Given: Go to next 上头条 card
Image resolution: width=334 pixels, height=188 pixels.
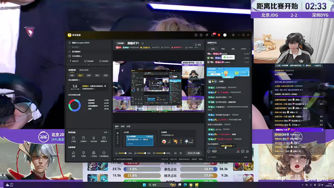Looking at the screenshot, I should [155, 140].
